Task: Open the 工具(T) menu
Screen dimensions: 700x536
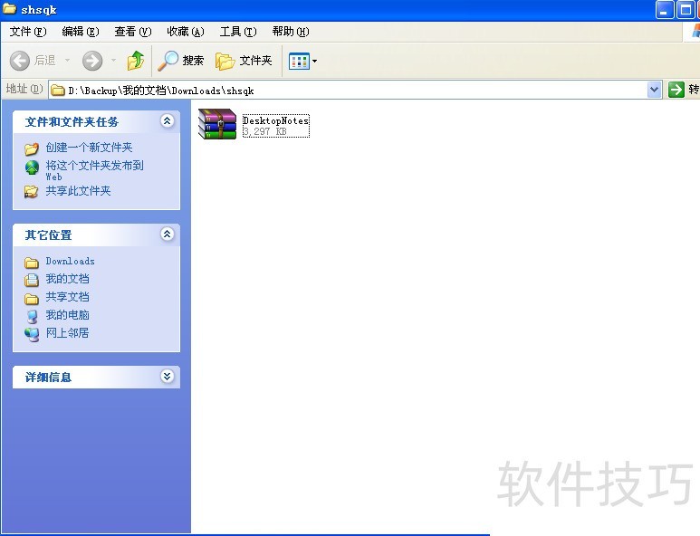Action: click(x=237, y=32)
